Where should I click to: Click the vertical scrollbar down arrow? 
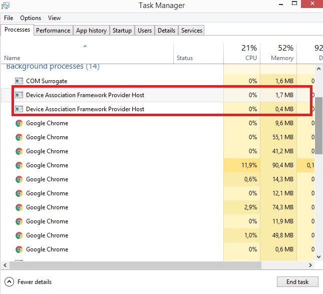(x=318, y=257)
